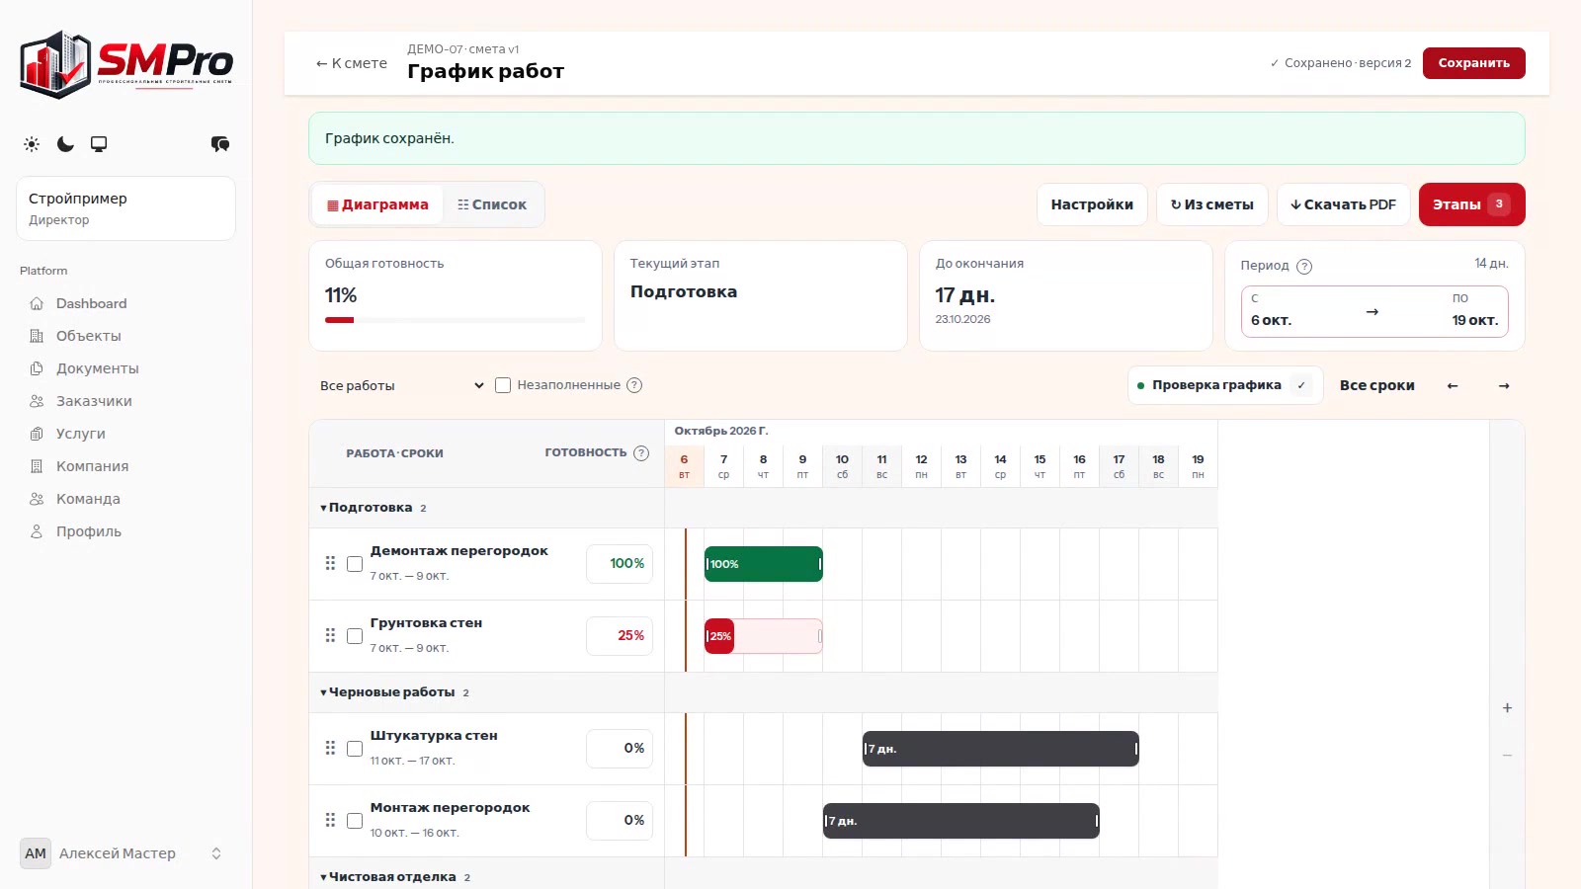Open Документы in sidebar
This screenshot has width=1581, height=889.
[97, 368]
